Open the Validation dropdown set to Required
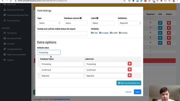The width and height of the screenshot is (180, 101). pos(129,23)
